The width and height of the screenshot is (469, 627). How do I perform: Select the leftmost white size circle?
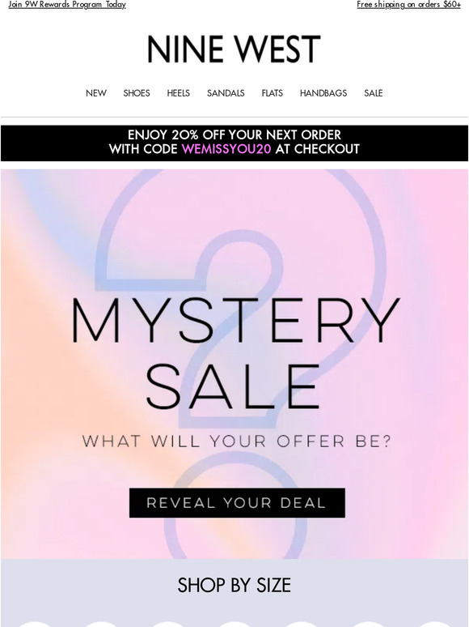[x=34, y=624]
